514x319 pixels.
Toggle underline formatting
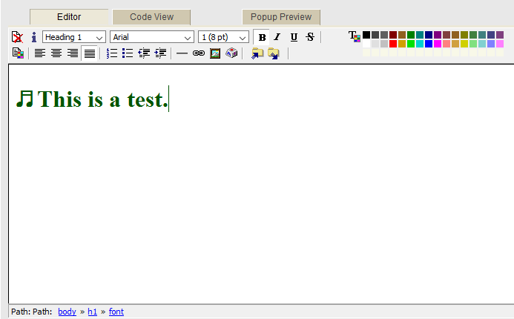point(294,37)
